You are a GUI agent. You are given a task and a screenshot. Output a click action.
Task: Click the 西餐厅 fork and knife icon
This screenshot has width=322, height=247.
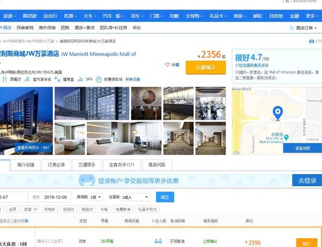[5, 79]
